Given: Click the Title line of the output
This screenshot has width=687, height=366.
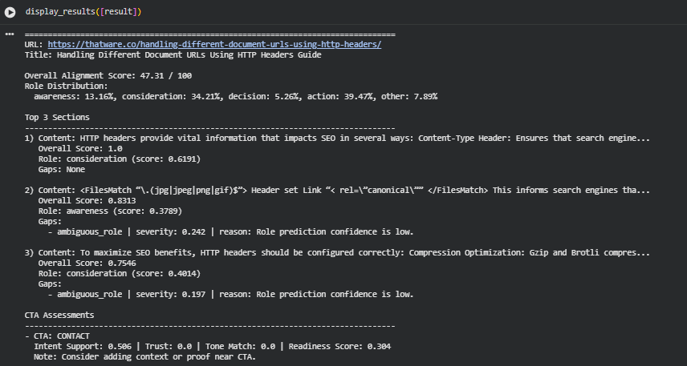Looking at the screenshot, I should (x=173, y=55).
